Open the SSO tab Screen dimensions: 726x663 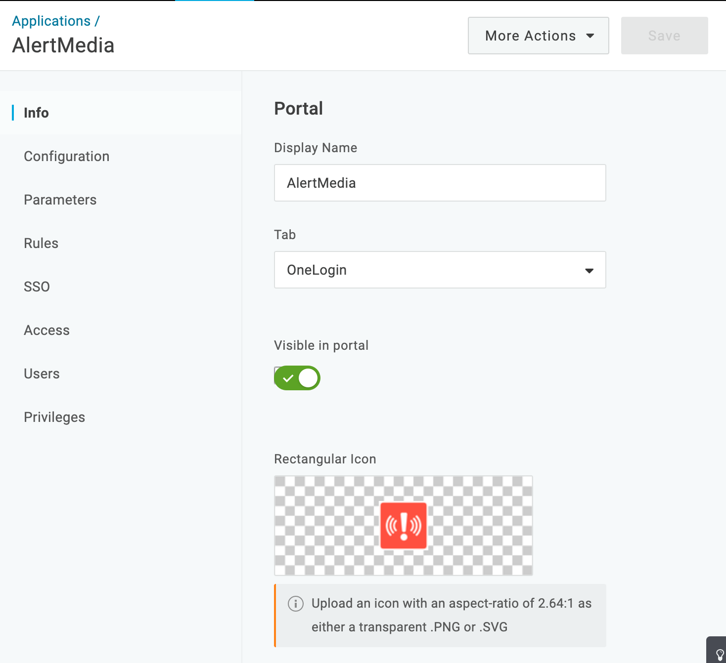point(37,287)
